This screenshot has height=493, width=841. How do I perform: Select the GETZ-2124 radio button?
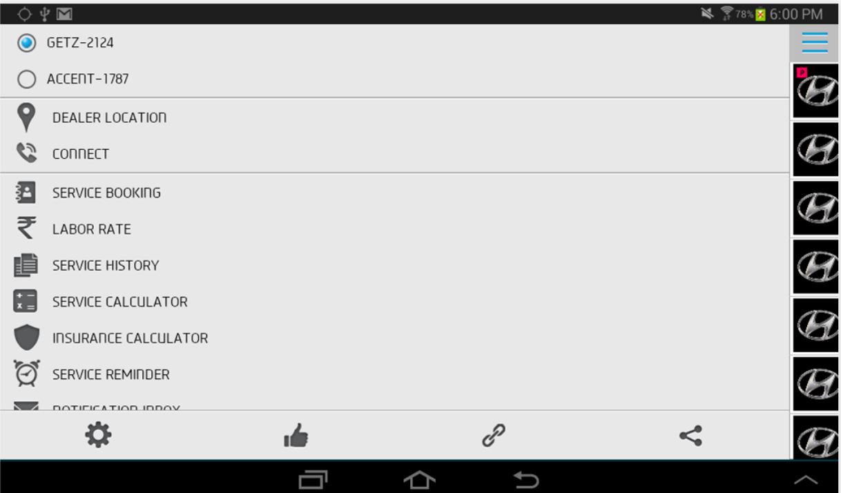(x=27, y=43)
